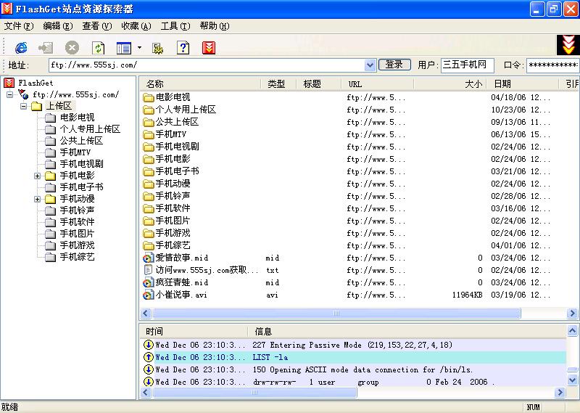Image resolution: width=580 pixels, height=413 pixels.
Task: Click the down-arrow icon of 150 Opening row
Action: point(149,369)
